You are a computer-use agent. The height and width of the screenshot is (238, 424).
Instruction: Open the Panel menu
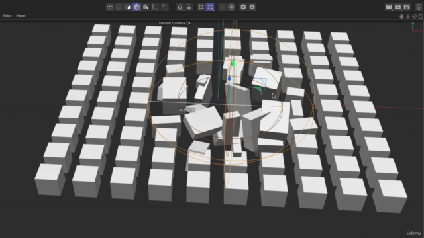click(x=21, y=16)
